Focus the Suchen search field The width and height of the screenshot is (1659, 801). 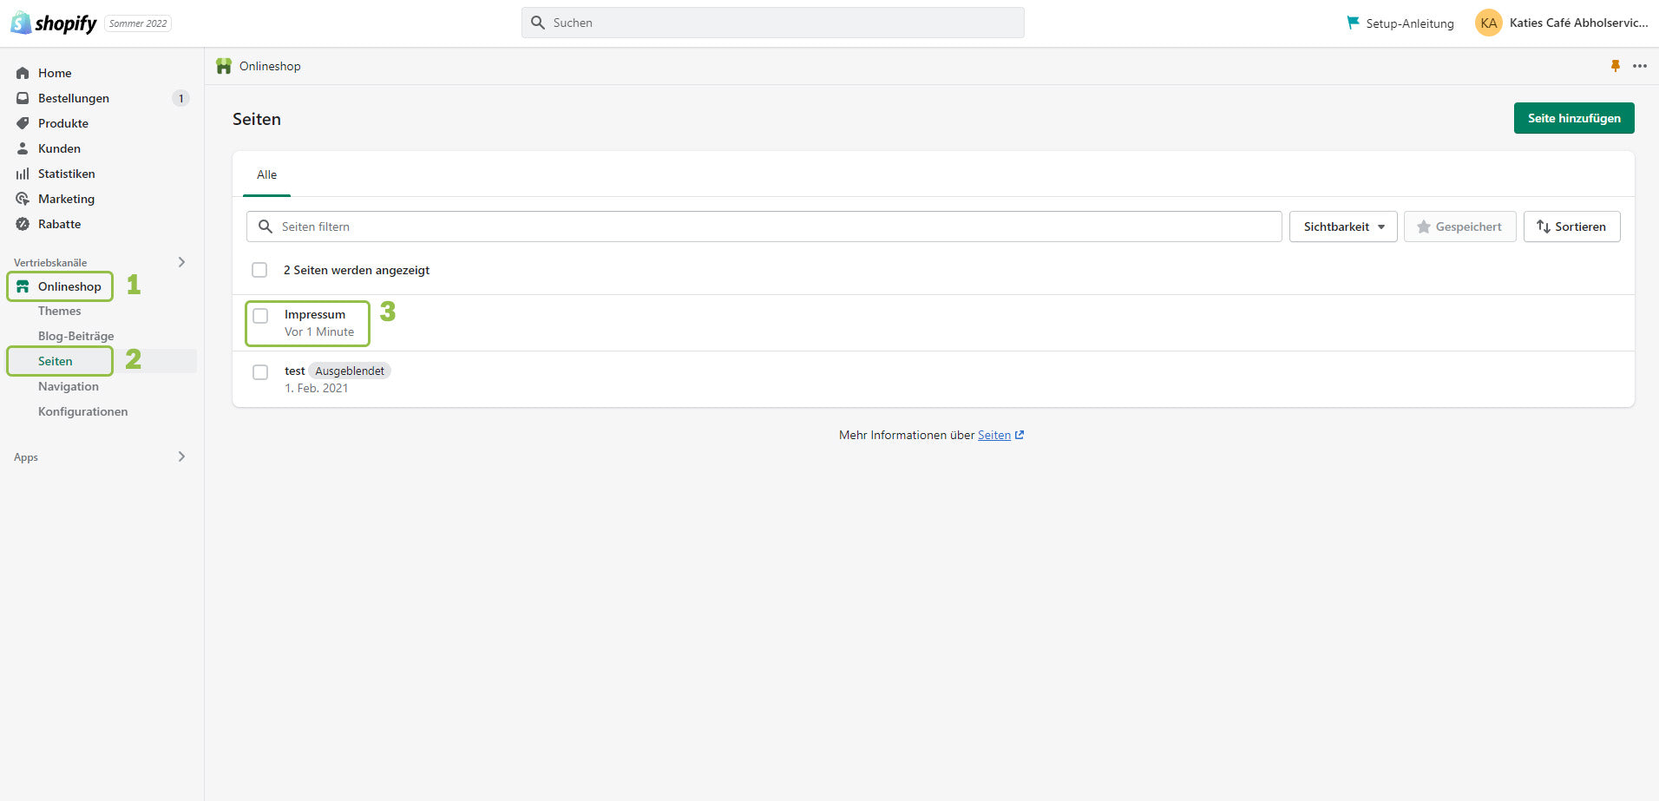(x=773, y=23)
